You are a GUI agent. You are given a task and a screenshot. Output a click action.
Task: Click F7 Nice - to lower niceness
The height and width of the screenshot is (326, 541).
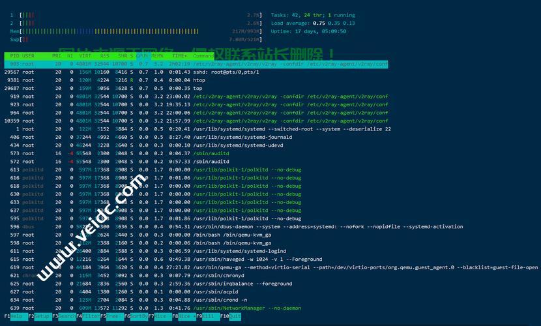pyautogui.click(x=160, y=316)
